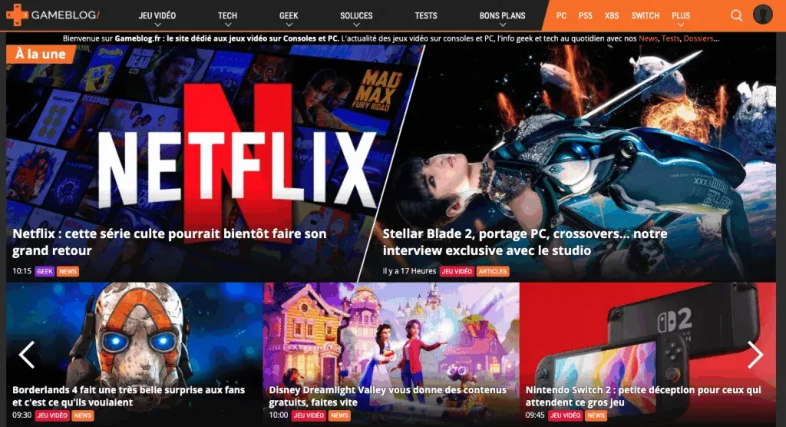
Task: Open the TESTS section
Action: (426, 15)
